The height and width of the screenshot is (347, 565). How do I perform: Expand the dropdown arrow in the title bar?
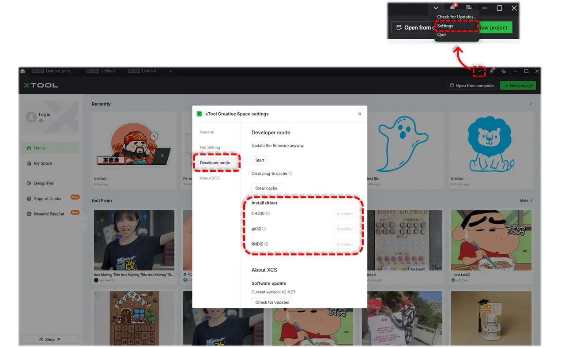479,71
